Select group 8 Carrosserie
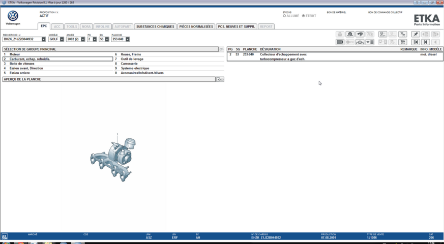The width and height of the screenshot is (444, 244). (169, 64)
